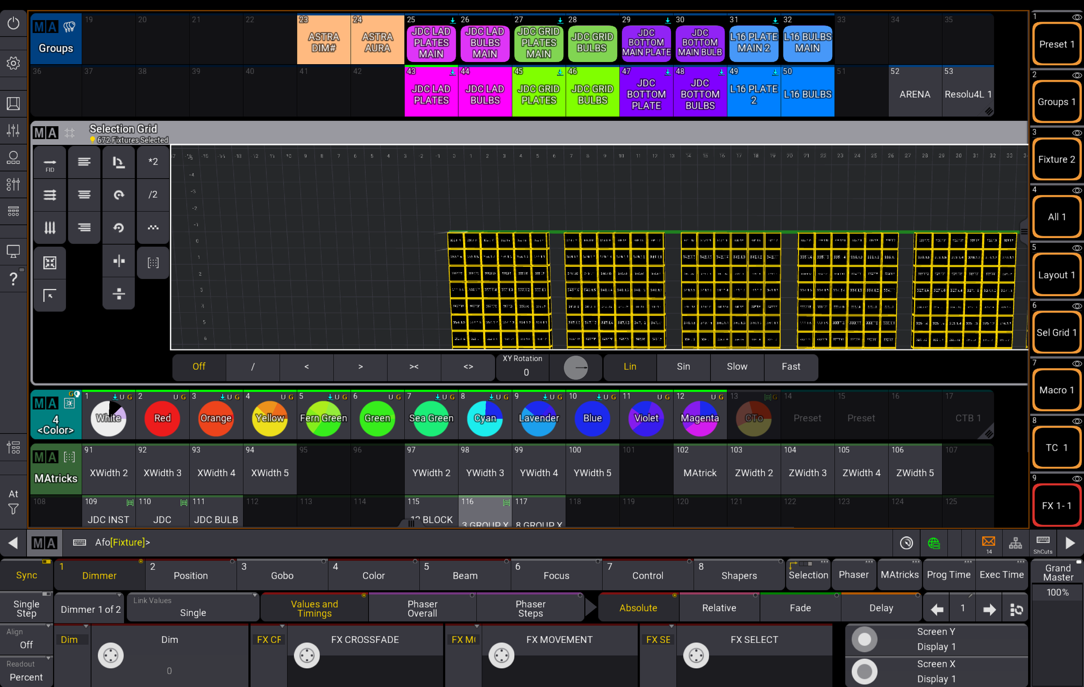Select the ASTRA AURA group
This screenshot has height=687, width=1084.
coord(377,39)
